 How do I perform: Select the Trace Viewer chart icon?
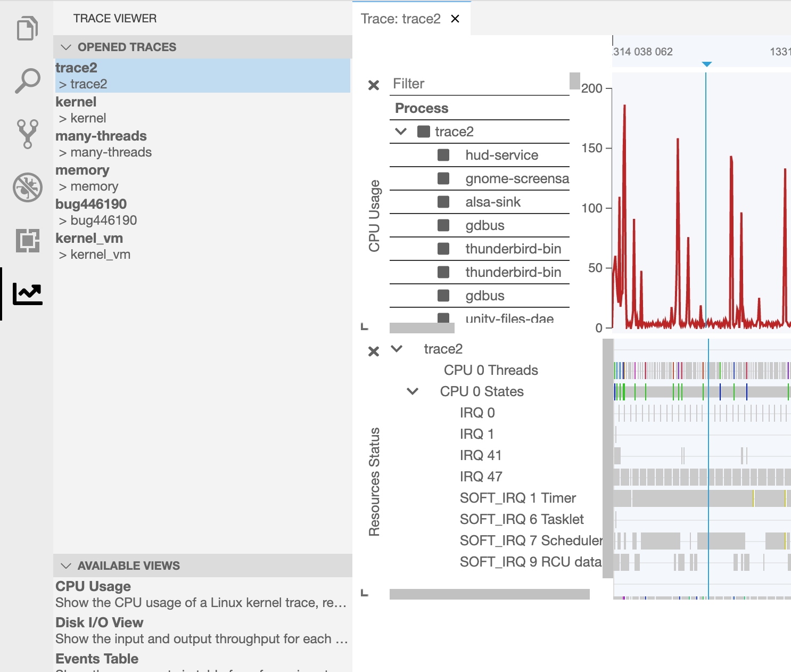27,293
